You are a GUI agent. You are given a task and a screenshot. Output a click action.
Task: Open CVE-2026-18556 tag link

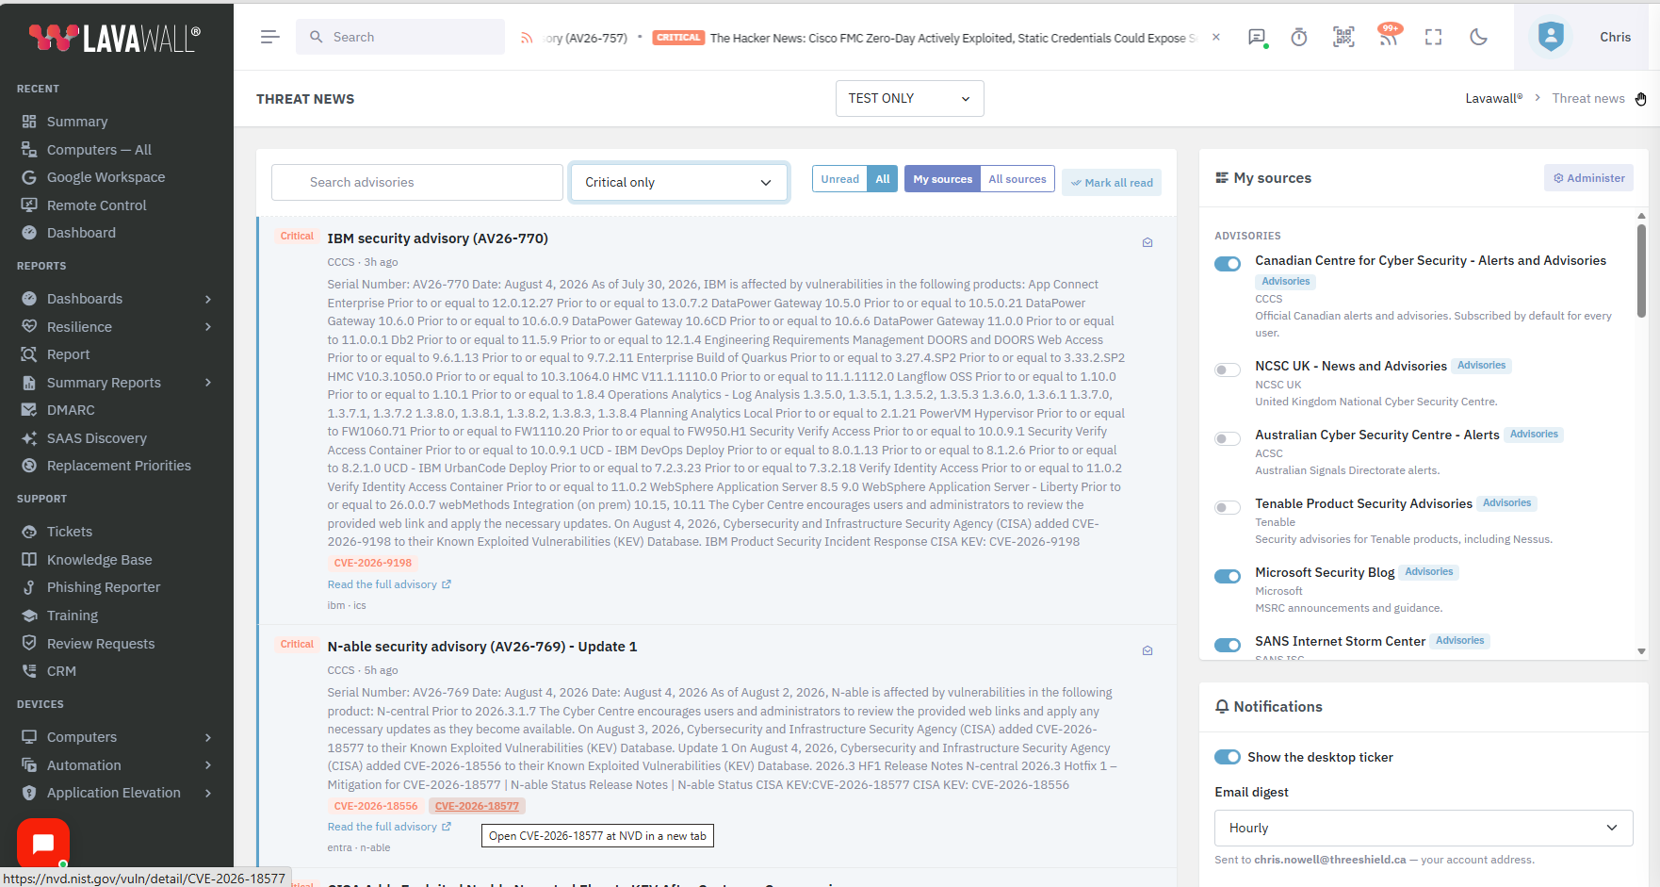pyautogui.click(x=376, y=806)
